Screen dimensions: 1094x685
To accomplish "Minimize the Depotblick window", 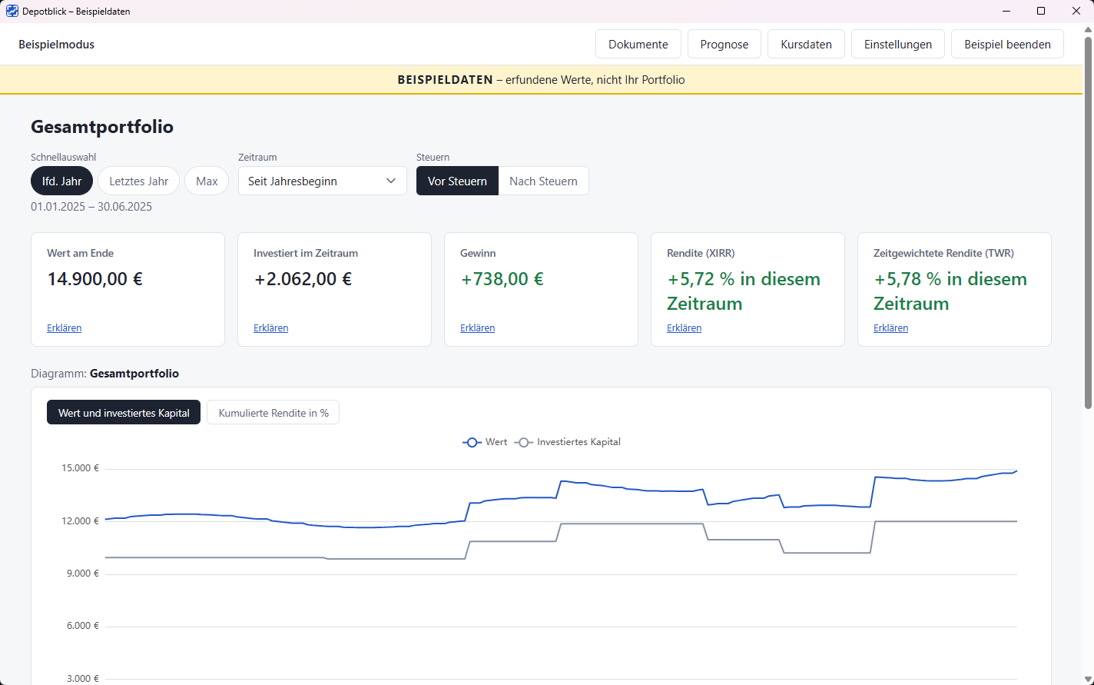I will coord(1006,11).
